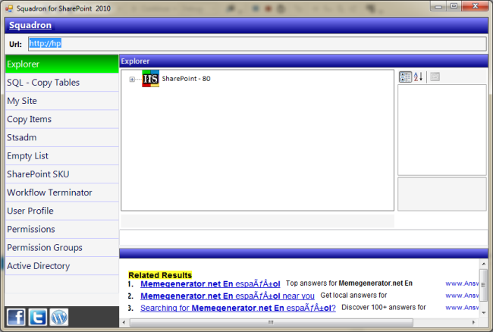Click the horizontal scrollbar thumb in results
This screenshot has width=493, height=332.
tap(272, 322)
